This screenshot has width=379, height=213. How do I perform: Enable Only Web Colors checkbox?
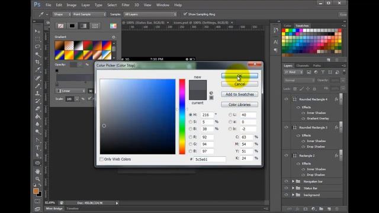coord(101,159)
